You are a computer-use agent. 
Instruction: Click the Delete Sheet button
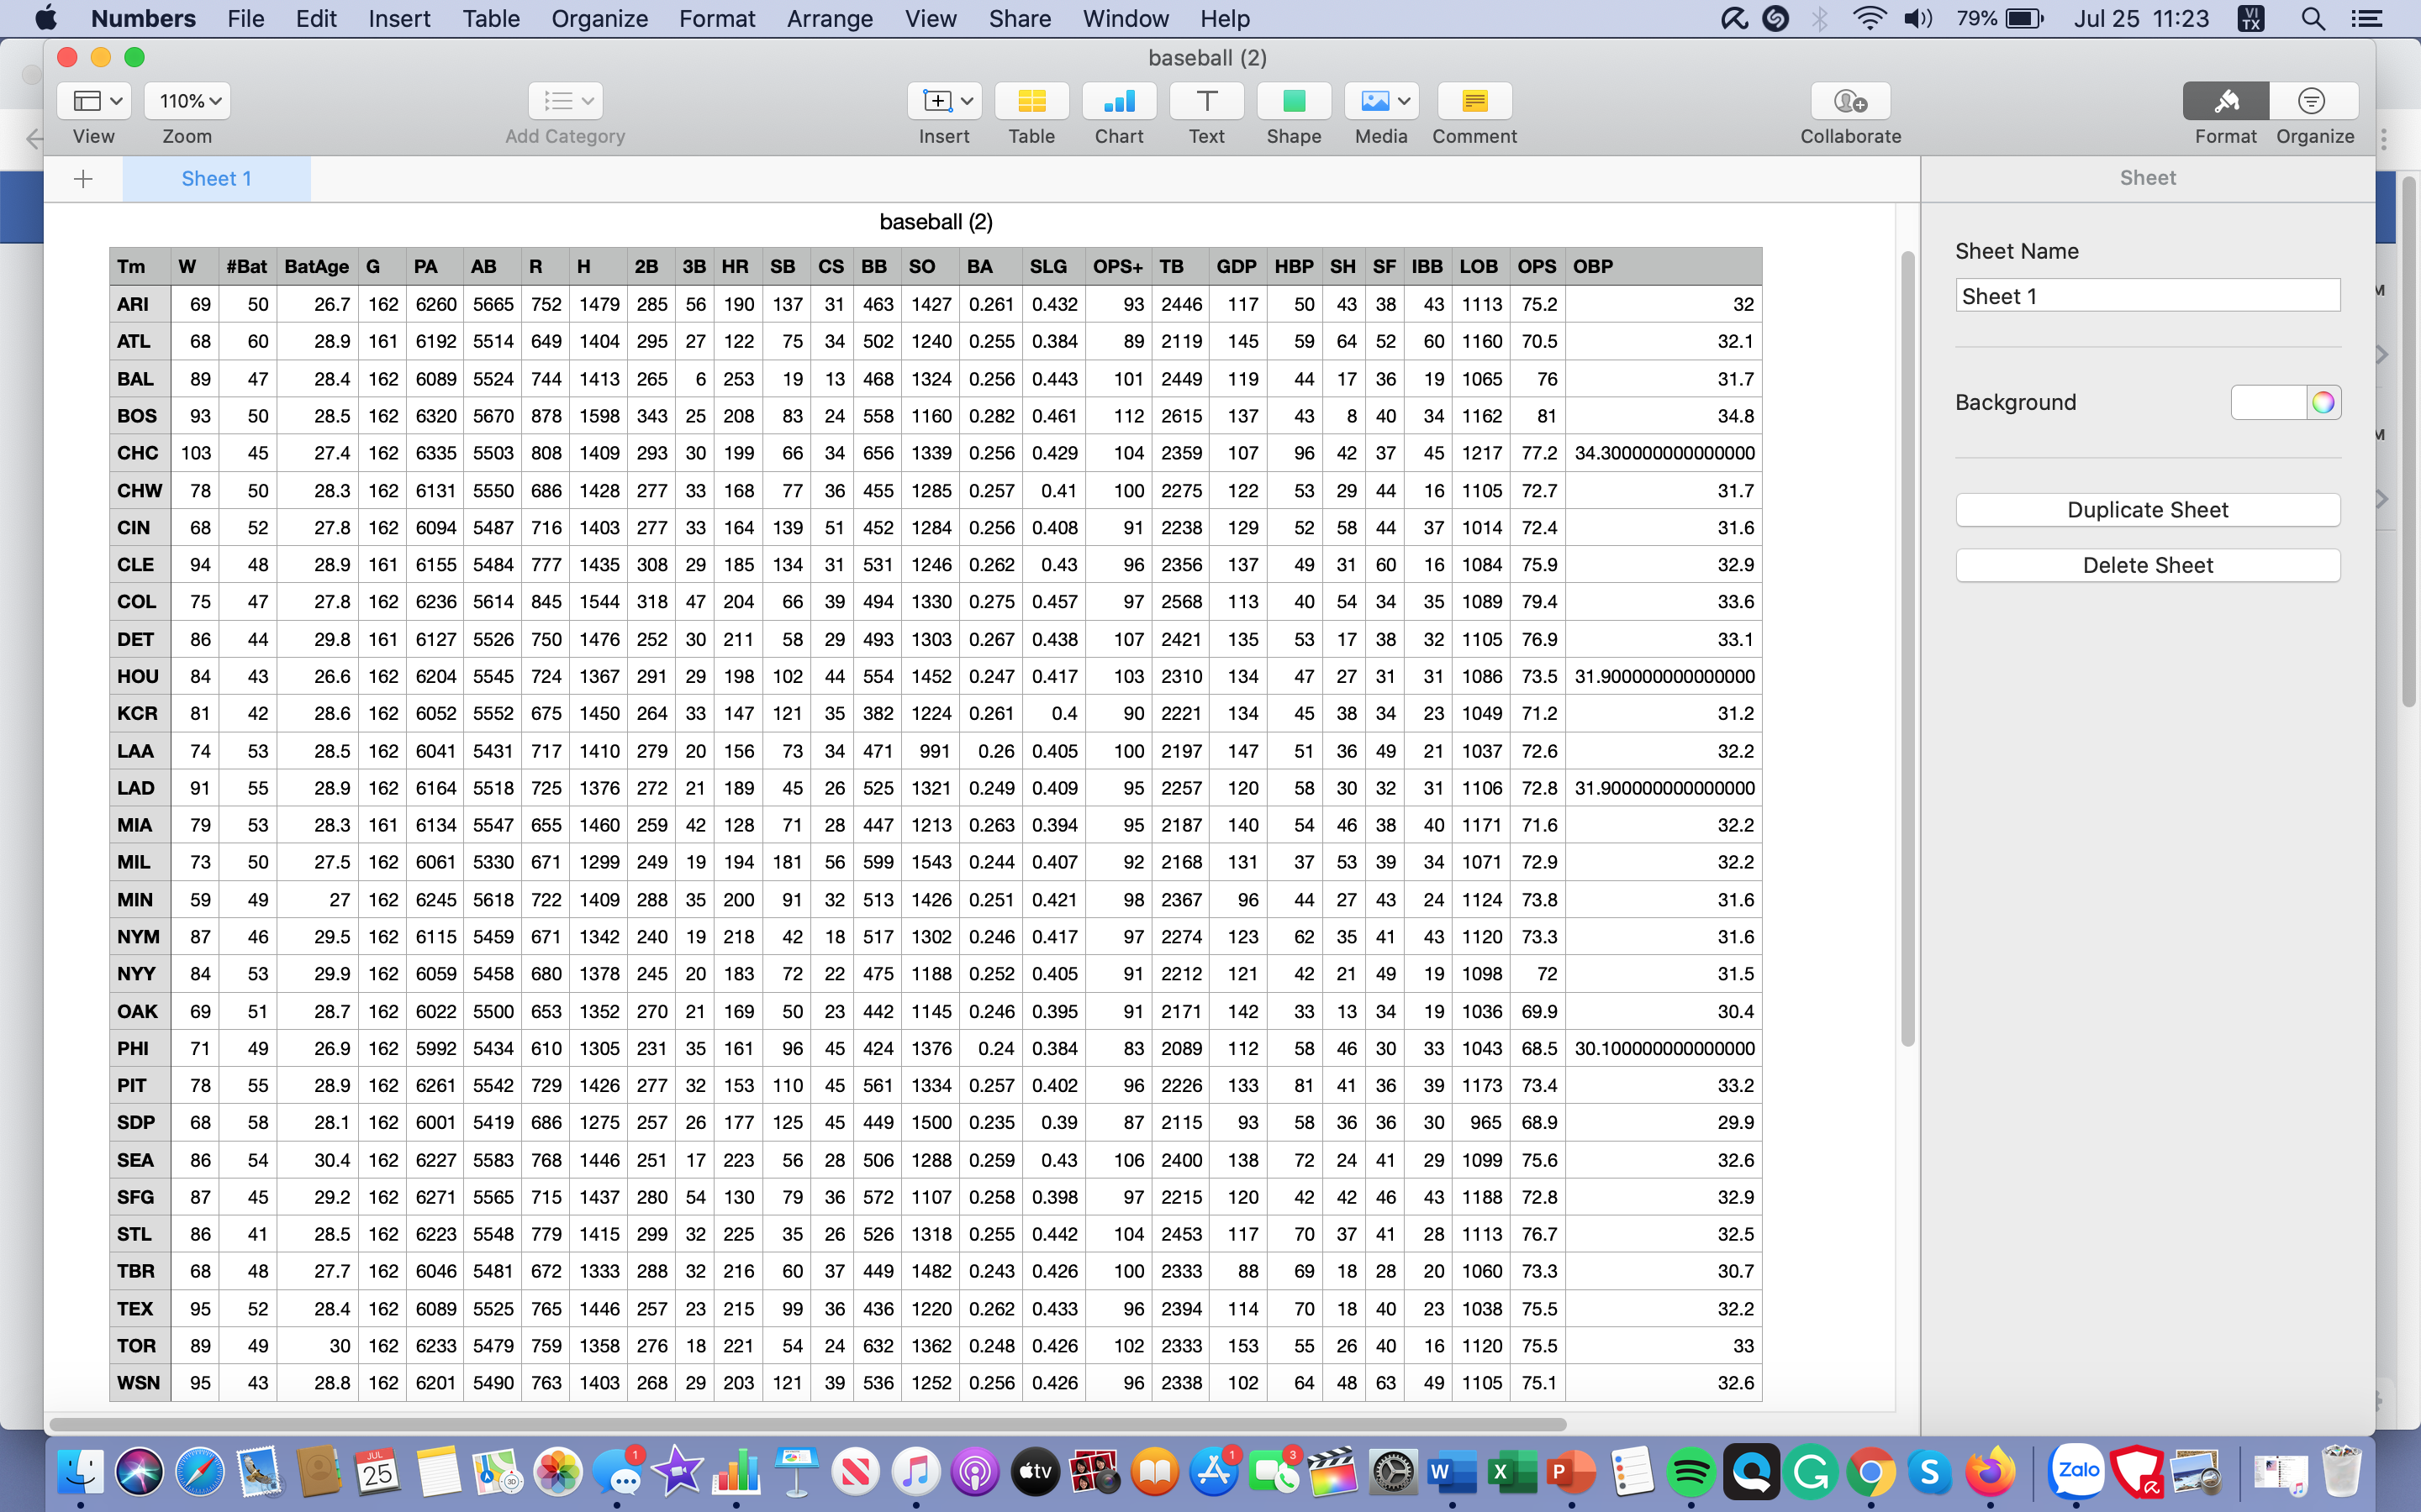point(2147,565)
